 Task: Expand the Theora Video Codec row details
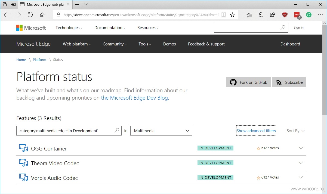[x=301, y=163]
